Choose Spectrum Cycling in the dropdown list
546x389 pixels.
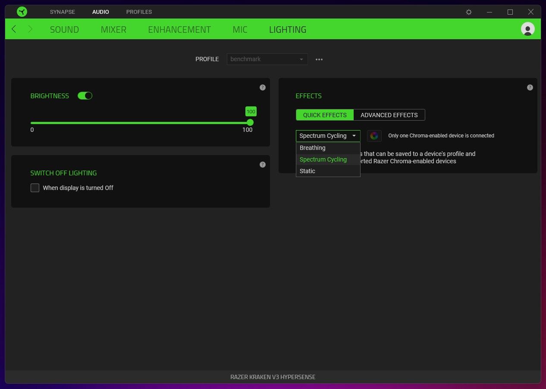(328, 159)
